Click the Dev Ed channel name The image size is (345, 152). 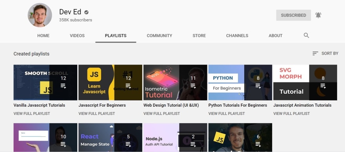coord(70,12)
